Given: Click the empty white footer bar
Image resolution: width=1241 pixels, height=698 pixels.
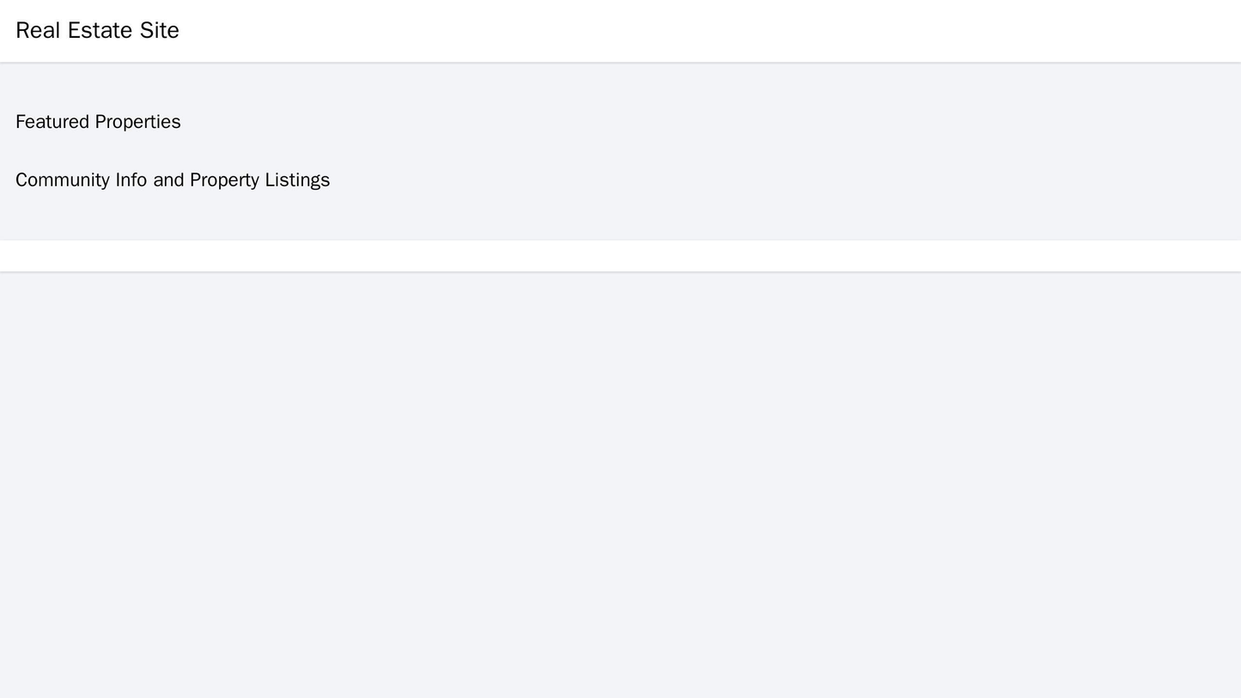Looking at the screenshot, I should point(620,256).
